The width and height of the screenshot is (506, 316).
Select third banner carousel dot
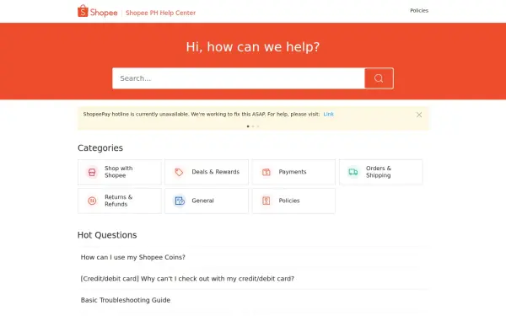coord(258,126)
